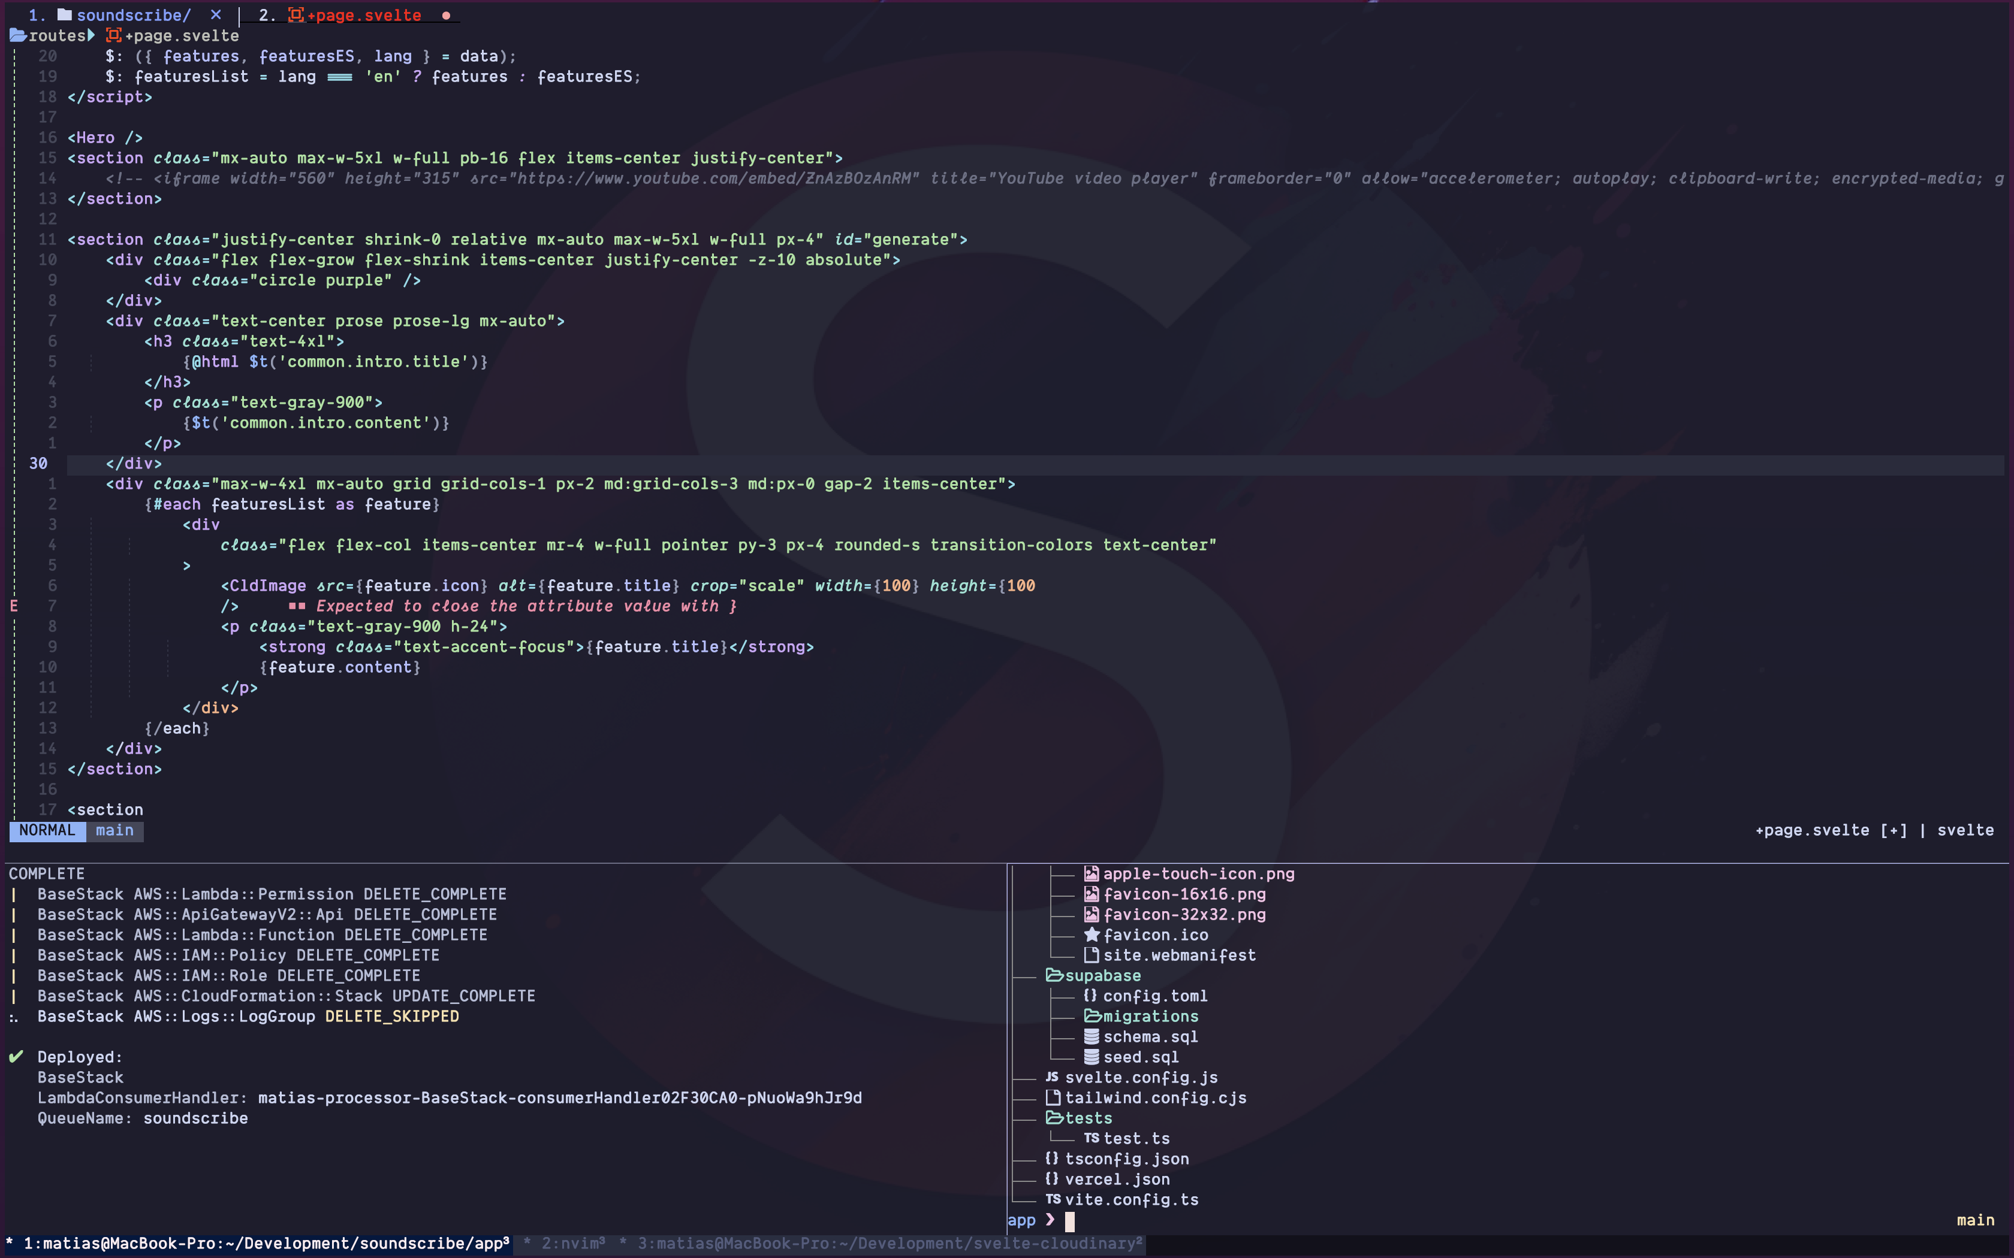The width and height of the screenshot is (2014, 1258).
Task: Select test.ts in the file tree
Action: coord(1136,1138)
